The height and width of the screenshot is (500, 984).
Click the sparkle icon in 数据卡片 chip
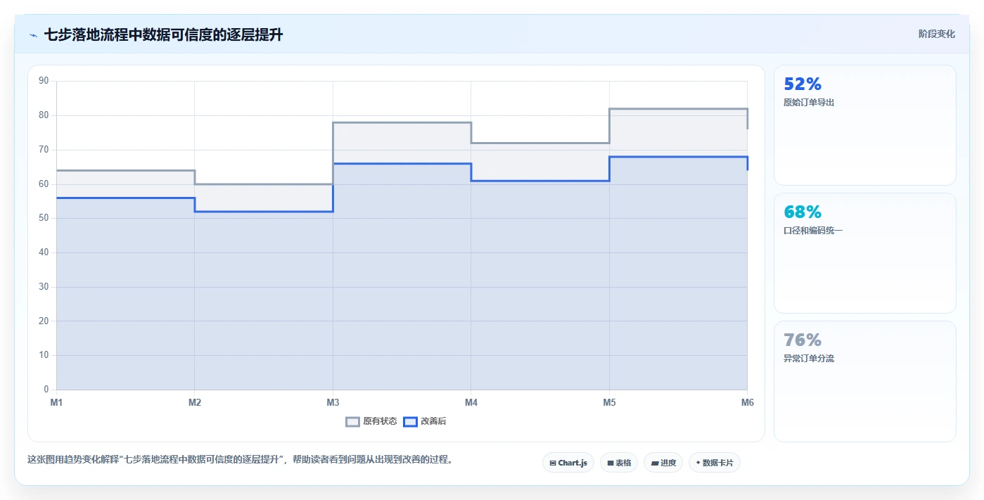[698, 463]
